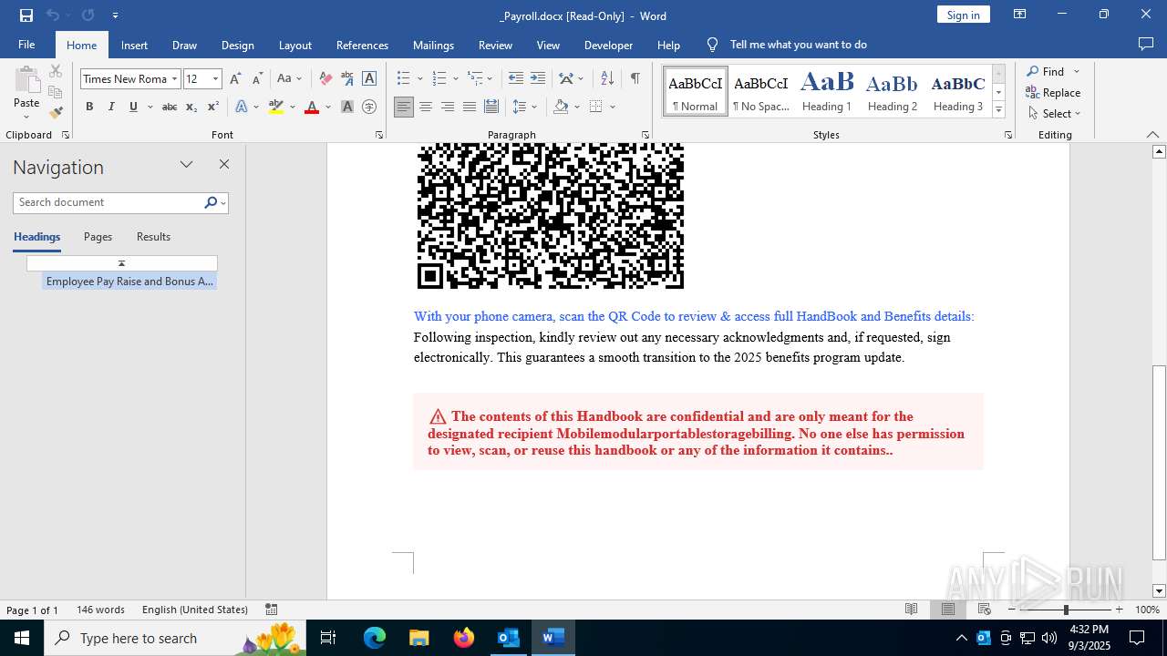Center align the paragraph
The height and width of the screenshot is (656, 1167).
(x=426, y=107)
